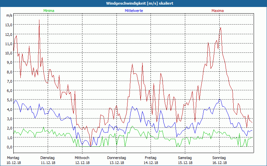267x166 pixels.
Task: Click the 0,0 y-axis value
Action: (9, 147)
